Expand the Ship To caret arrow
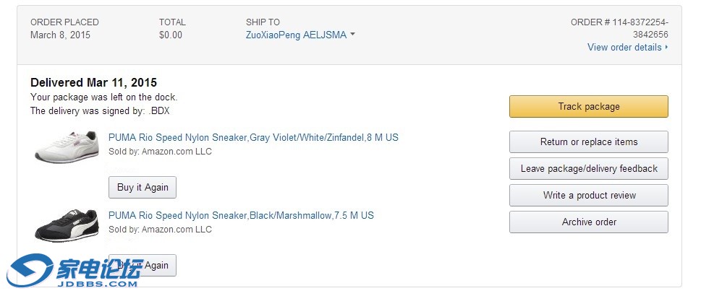Screen dimensions: 701x296 click(x=352, y=35)
